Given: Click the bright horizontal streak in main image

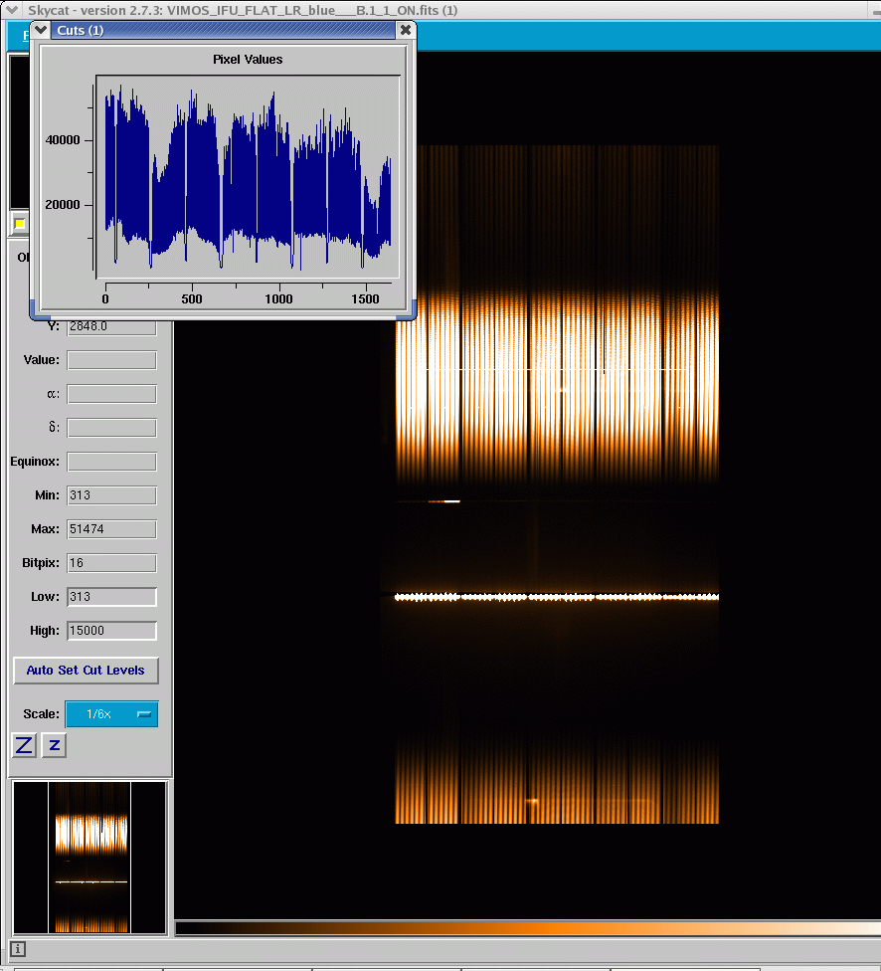Looking at the screenshot, I should pyautogui.click(x=557, y=597).
